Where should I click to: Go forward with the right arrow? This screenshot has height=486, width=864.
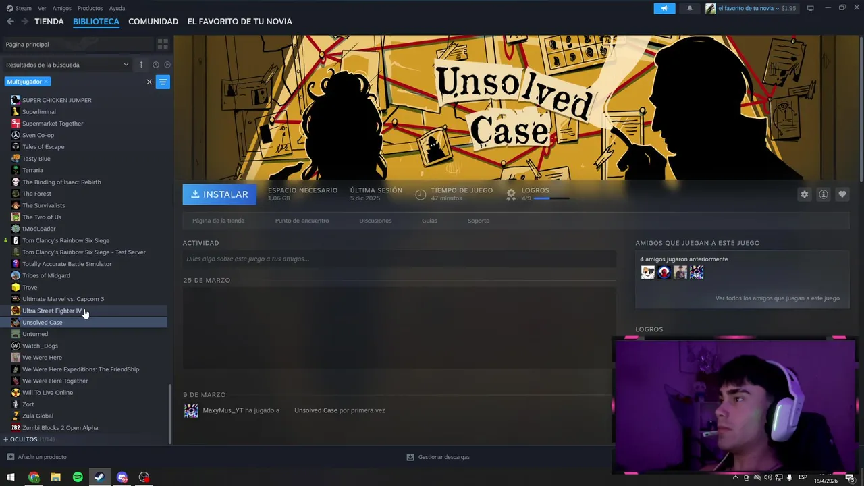[x=24, y=22]
